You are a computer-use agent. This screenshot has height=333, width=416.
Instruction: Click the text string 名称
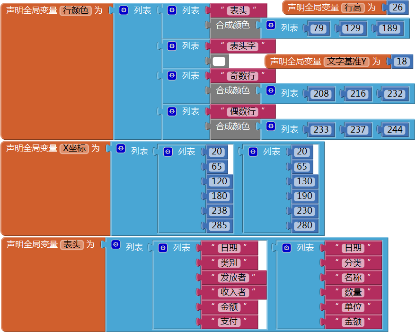click(x=353, y=278)
